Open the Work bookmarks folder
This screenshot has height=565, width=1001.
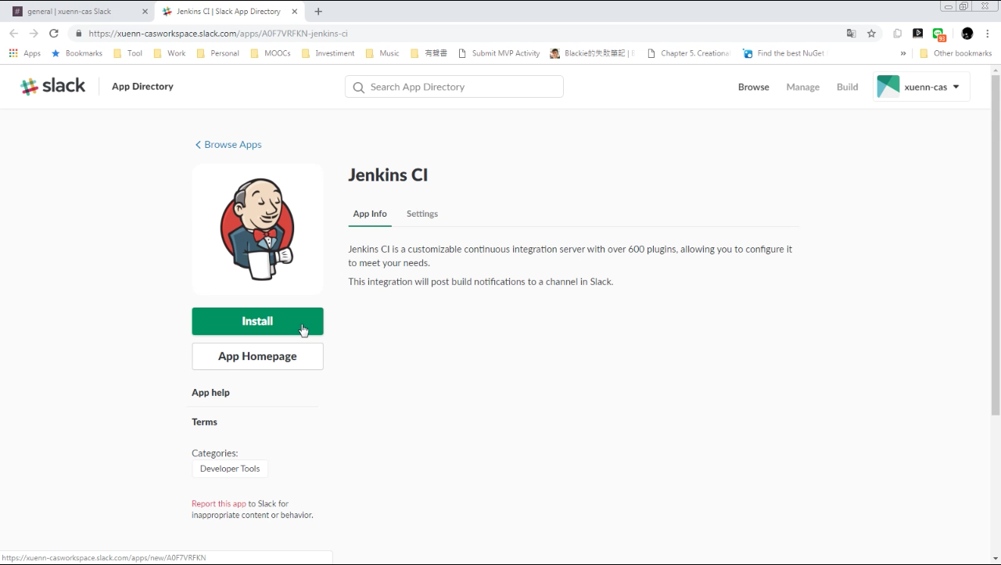pyautogui.click(x=170, y=53)
